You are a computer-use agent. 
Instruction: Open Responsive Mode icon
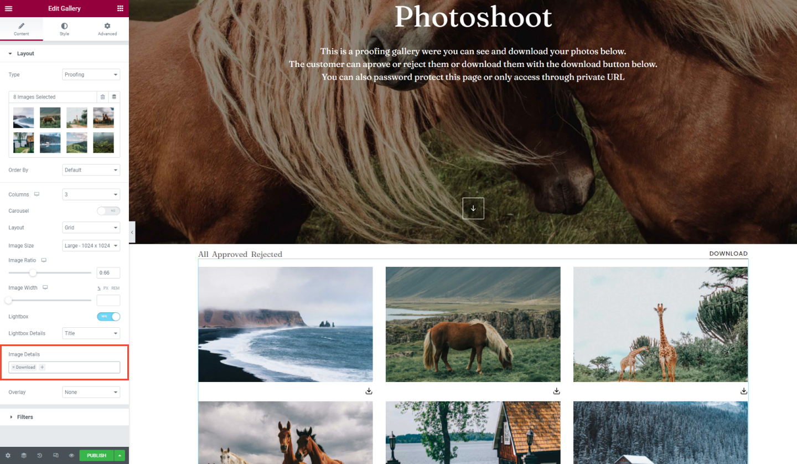[56, 456]
